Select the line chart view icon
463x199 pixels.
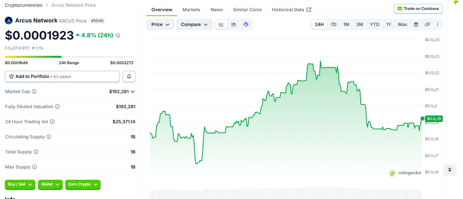[x=222, y=24]
